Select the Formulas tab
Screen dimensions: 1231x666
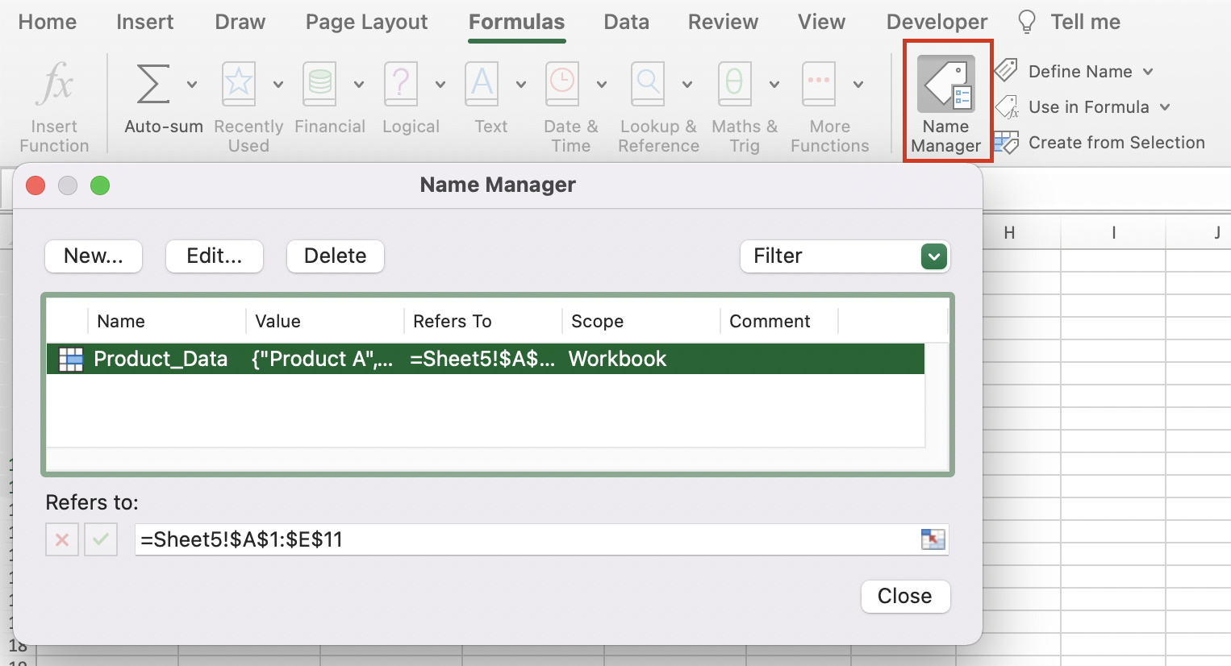(517, 22)
